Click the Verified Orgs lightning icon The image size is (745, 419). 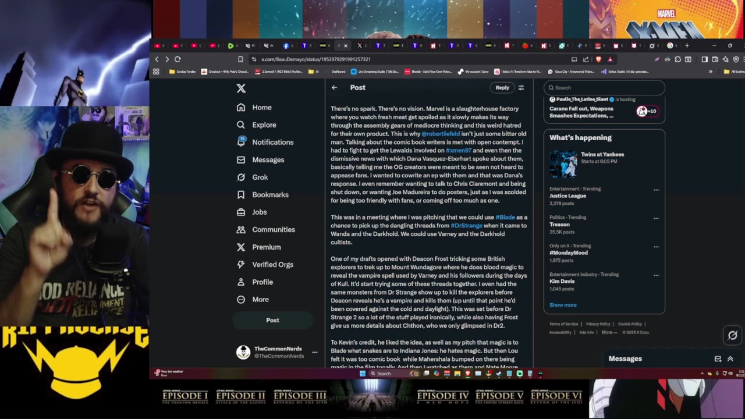click(x=241, y=264)
